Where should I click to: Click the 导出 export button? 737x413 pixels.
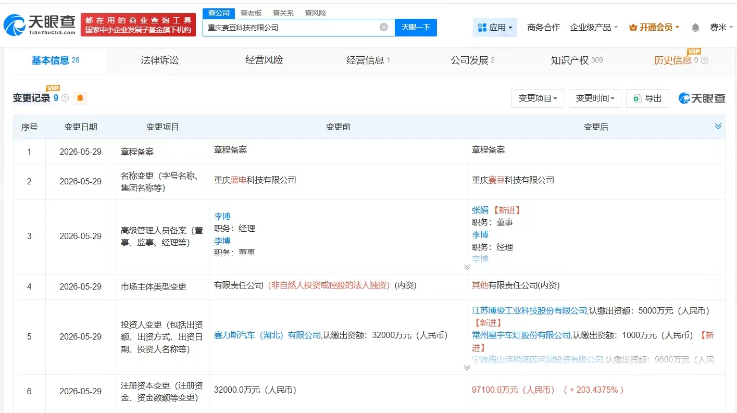647,98
